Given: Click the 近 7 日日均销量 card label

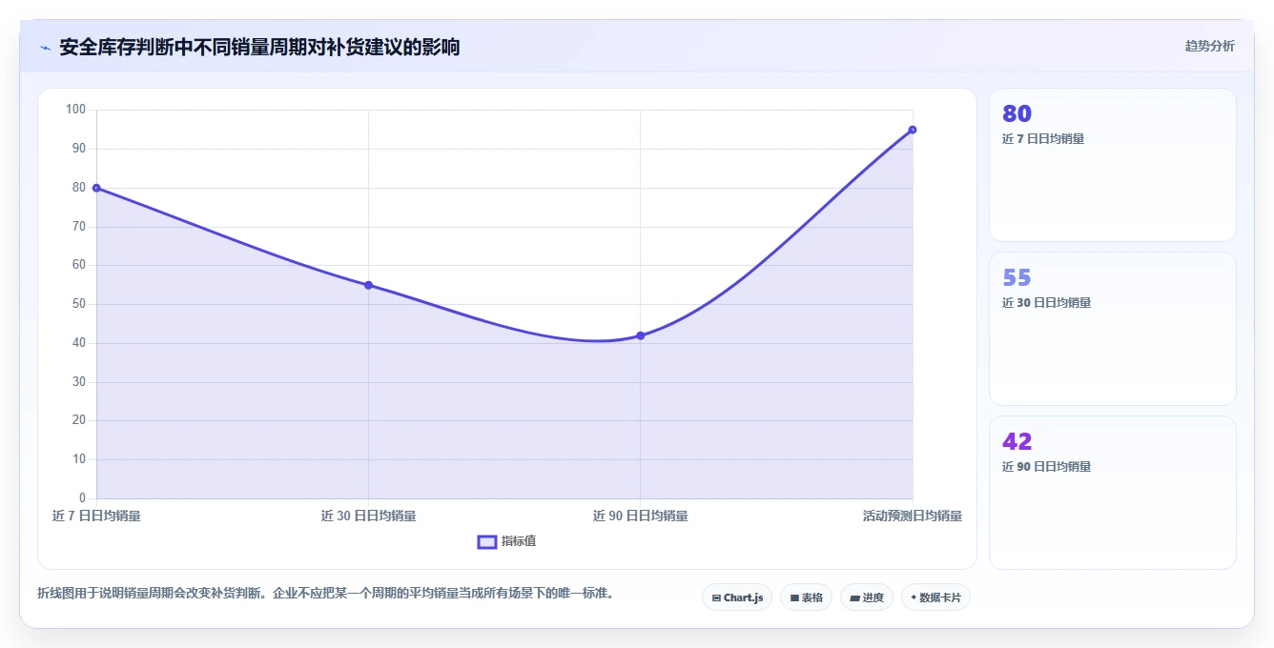Looking at the screenshot, I should pyautogui.click(x=1043, y=139).
